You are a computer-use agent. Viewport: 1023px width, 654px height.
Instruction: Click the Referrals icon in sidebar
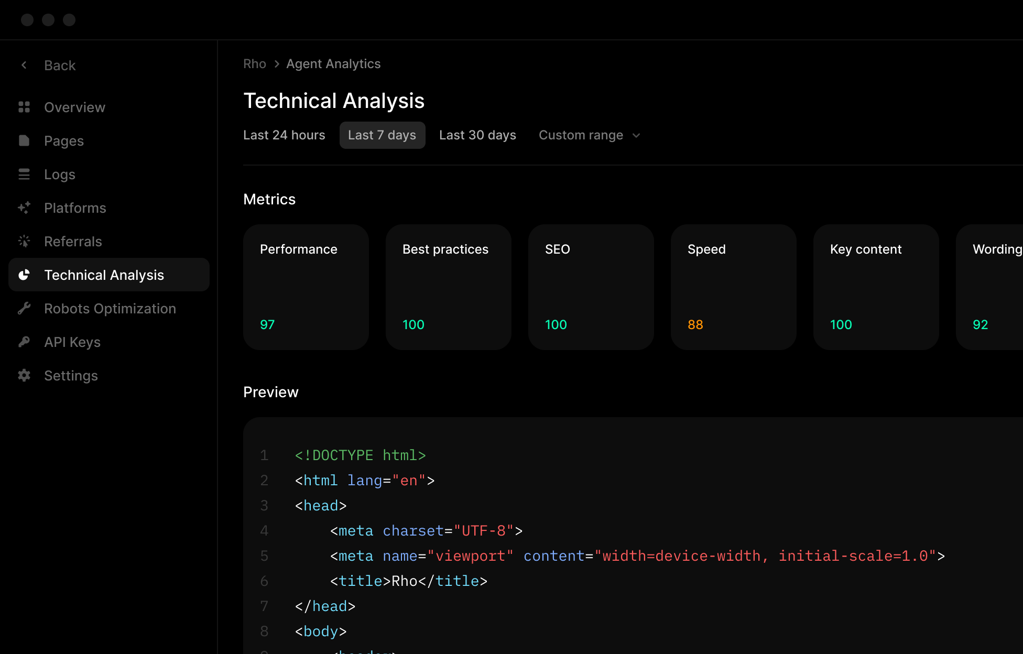[x=24, y=241]
